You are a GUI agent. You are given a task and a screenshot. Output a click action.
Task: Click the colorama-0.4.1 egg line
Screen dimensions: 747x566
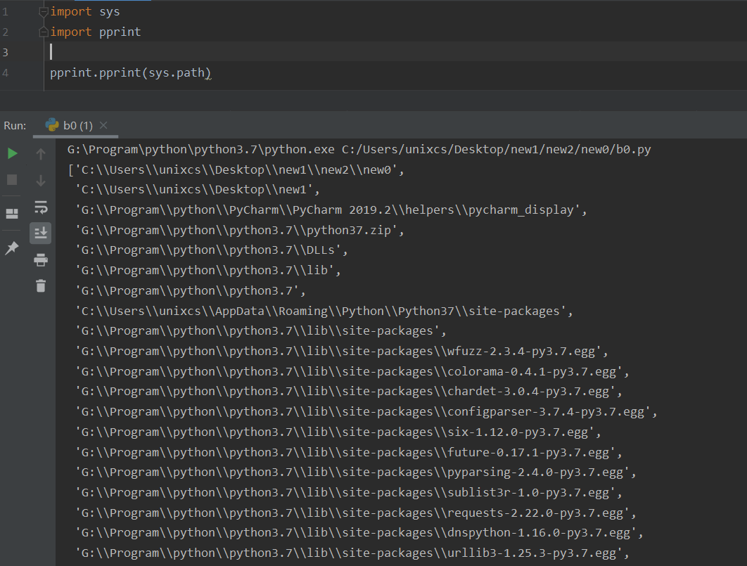pos(352,372)
